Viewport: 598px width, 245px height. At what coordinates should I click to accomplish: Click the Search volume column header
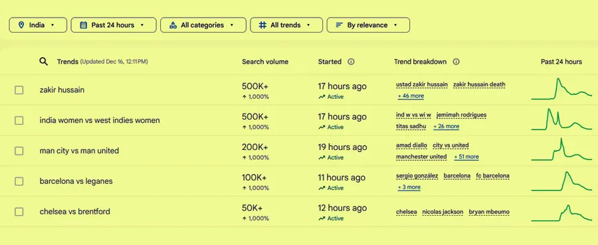coord(265,62)
